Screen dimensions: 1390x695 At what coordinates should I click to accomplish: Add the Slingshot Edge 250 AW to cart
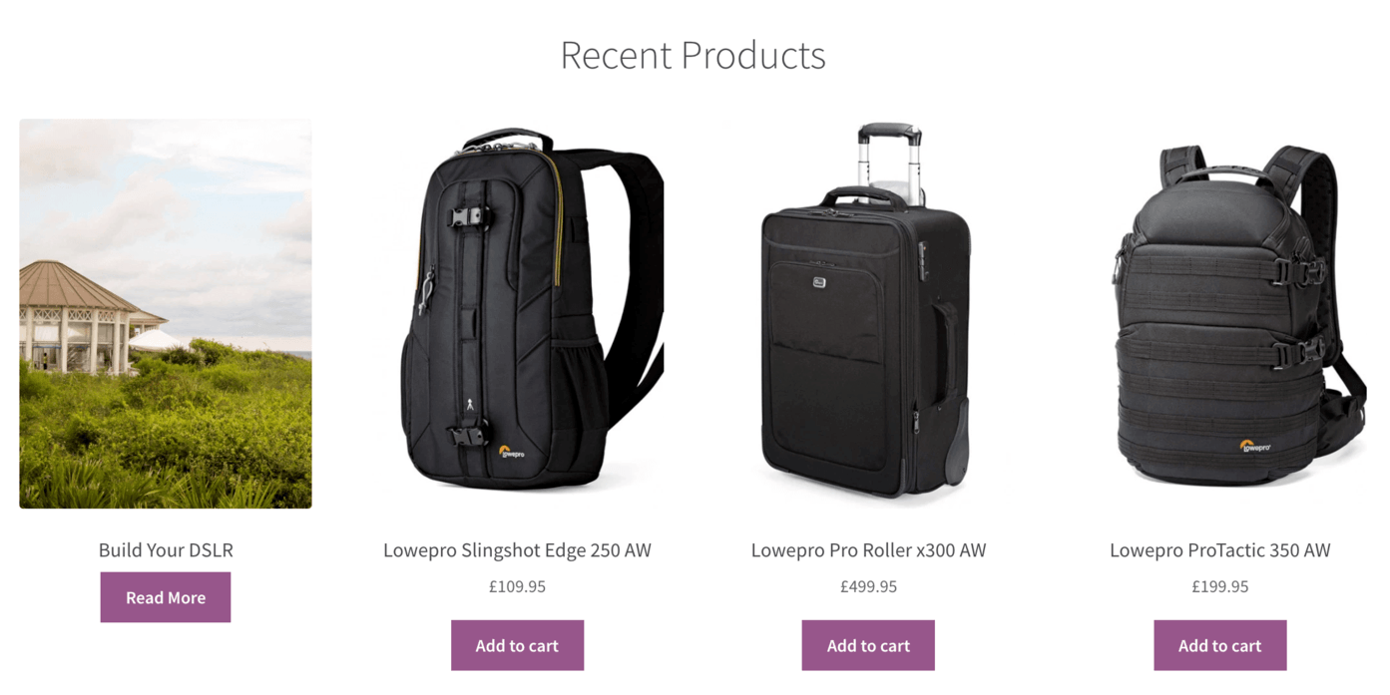coord(517,645)
